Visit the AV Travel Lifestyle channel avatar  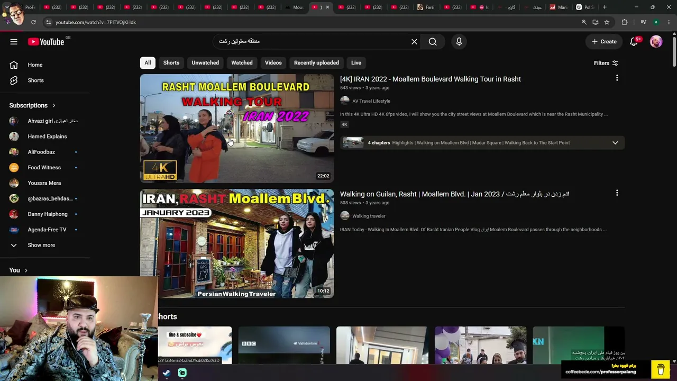click(345, 101)
